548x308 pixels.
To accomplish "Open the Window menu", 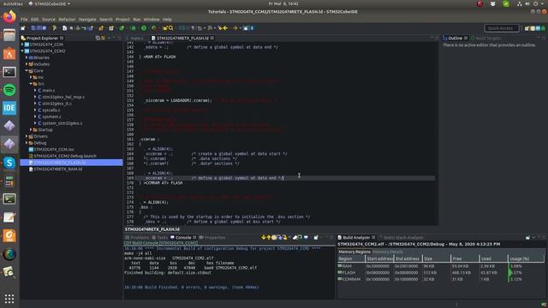I will click(x=152, y=19).
